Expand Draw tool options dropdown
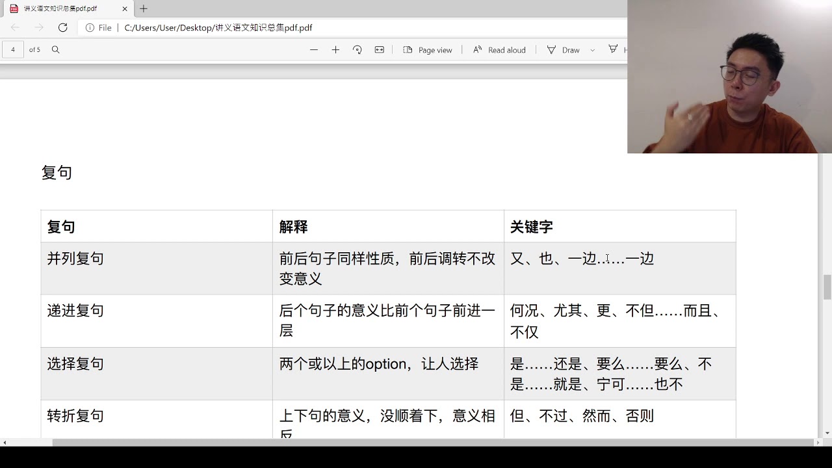Viewport: 832px width, 468px height. [592, 50]
